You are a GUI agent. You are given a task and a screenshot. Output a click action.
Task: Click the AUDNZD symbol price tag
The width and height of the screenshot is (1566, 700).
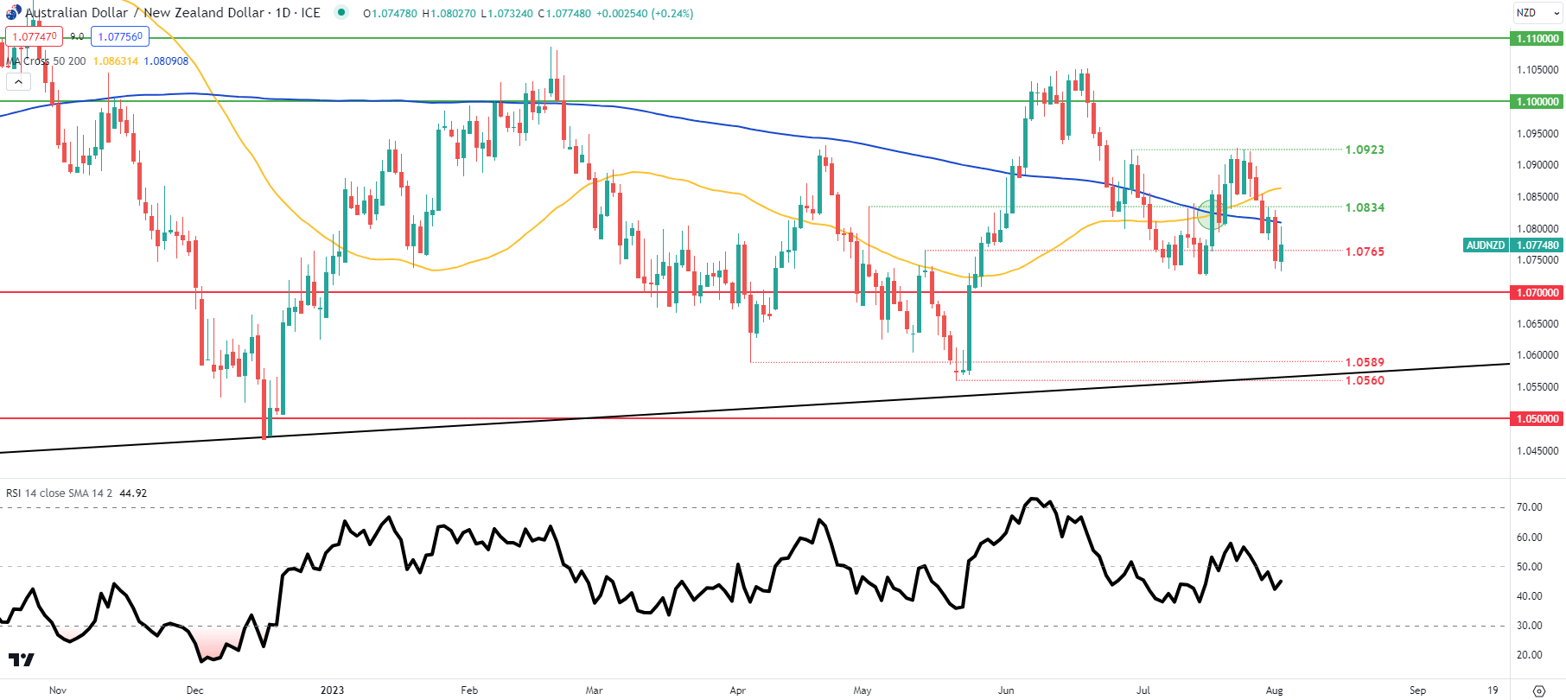click(1486, 245)
